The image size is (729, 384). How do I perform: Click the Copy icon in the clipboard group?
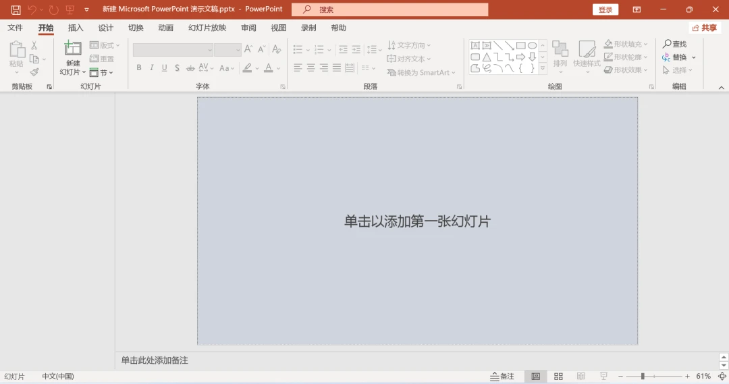click(34, 59)
